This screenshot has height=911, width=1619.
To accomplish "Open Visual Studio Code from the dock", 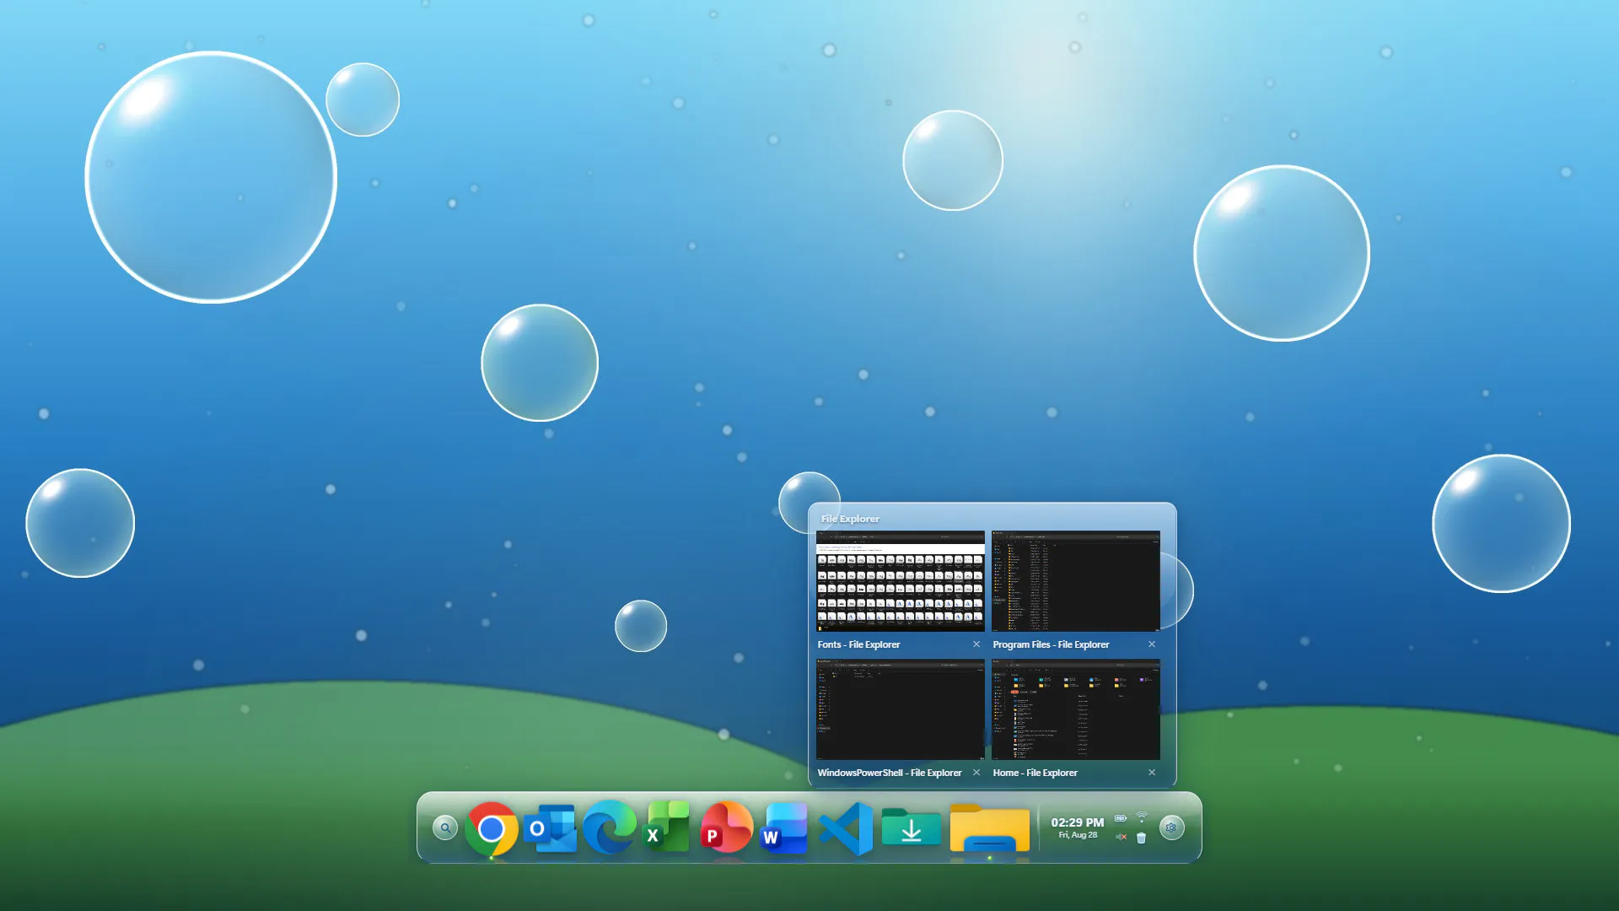I will [x=846, y=828].
